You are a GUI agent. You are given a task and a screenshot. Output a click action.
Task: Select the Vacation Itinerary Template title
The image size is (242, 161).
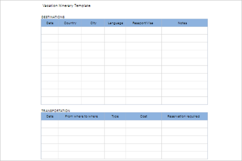[x=67, y=6]
